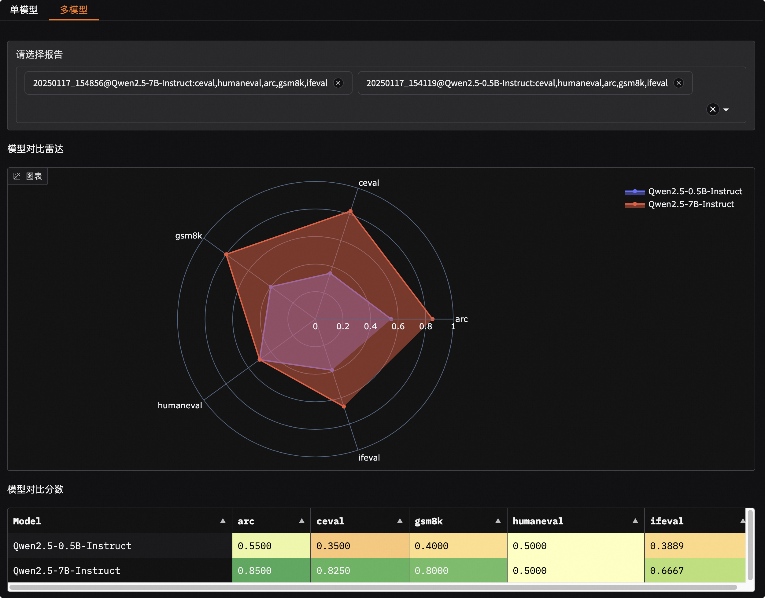
Task: Sort table by arc column arrow
Action: coord(301,521)
